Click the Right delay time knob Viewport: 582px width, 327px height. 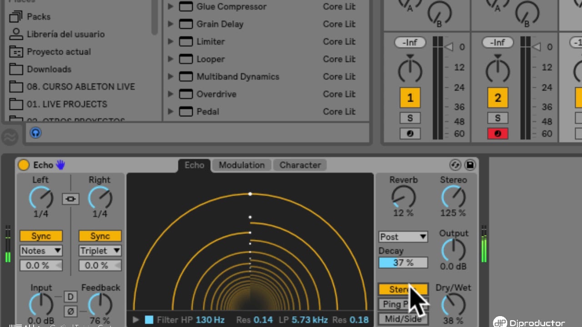click(100, 198)
